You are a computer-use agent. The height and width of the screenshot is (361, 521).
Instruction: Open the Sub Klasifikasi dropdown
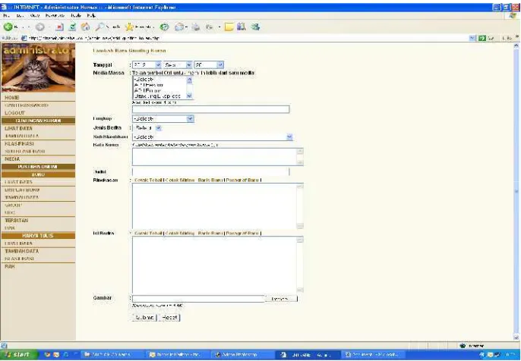pos(213,137)
